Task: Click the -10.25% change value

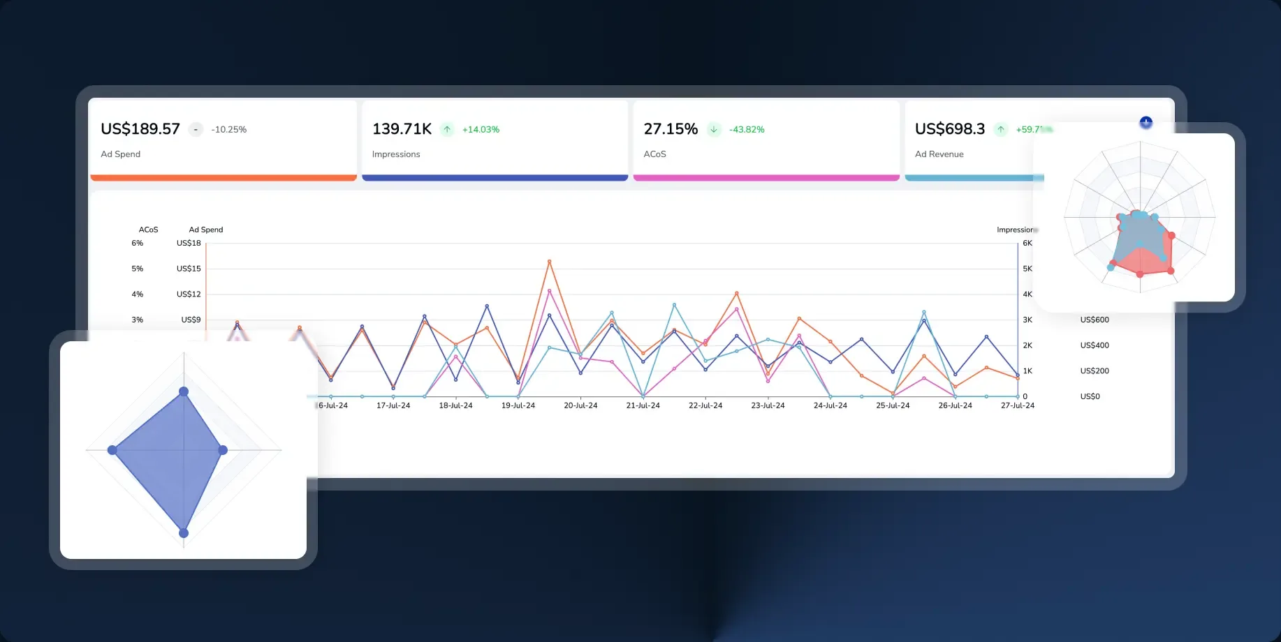Action: [x=229, y=130]
